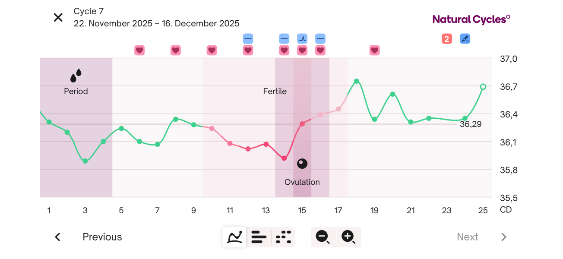
Task: Click the open circle data point on day 25
Action: pos(483,87)
